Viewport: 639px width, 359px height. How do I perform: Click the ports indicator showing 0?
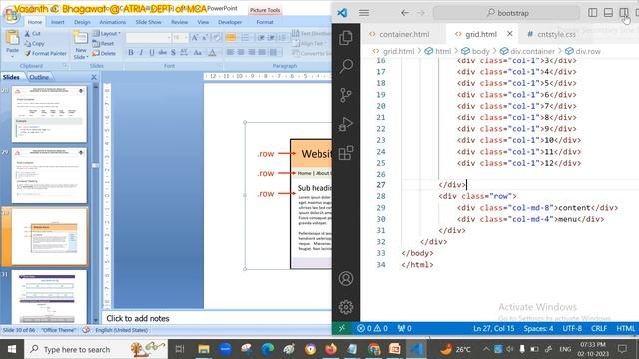[404, 328]
